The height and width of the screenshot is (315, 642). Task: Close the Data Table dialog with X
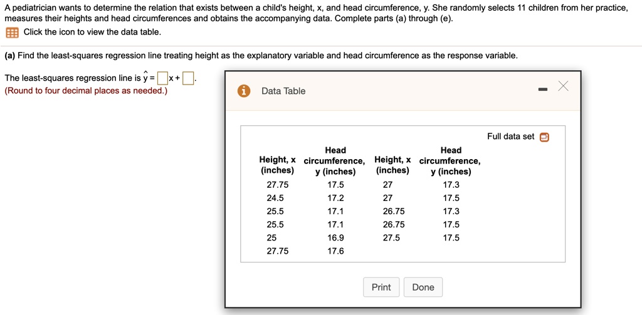pyautogui.click(x=562, y=86)
